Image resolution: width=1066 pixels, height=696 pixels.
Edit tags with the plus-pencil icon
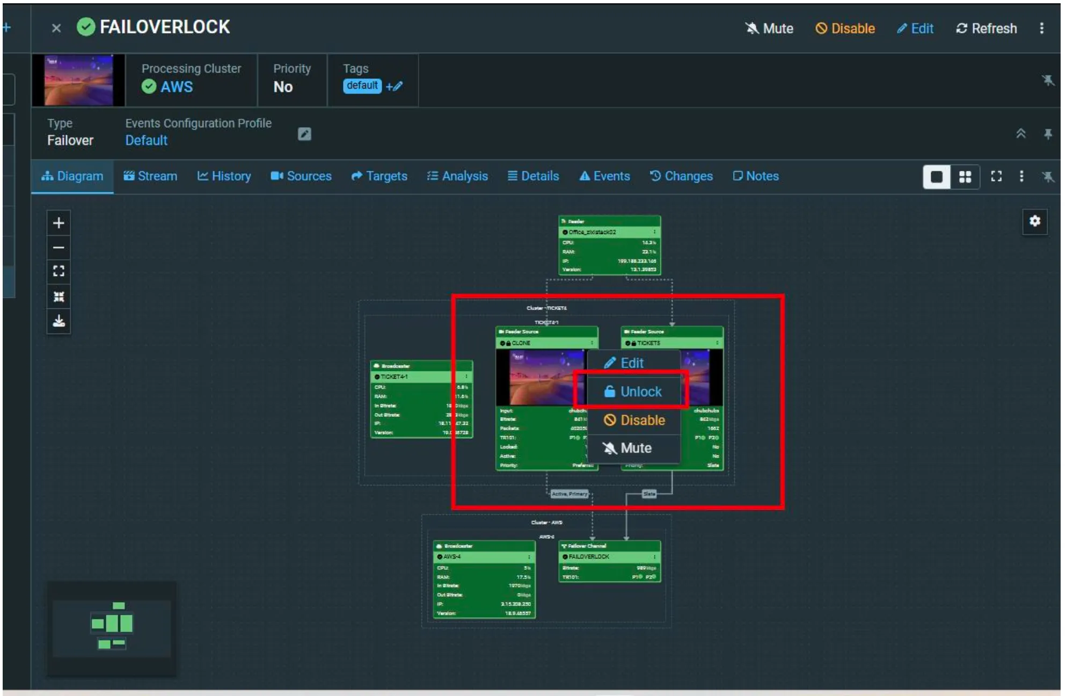394,86
